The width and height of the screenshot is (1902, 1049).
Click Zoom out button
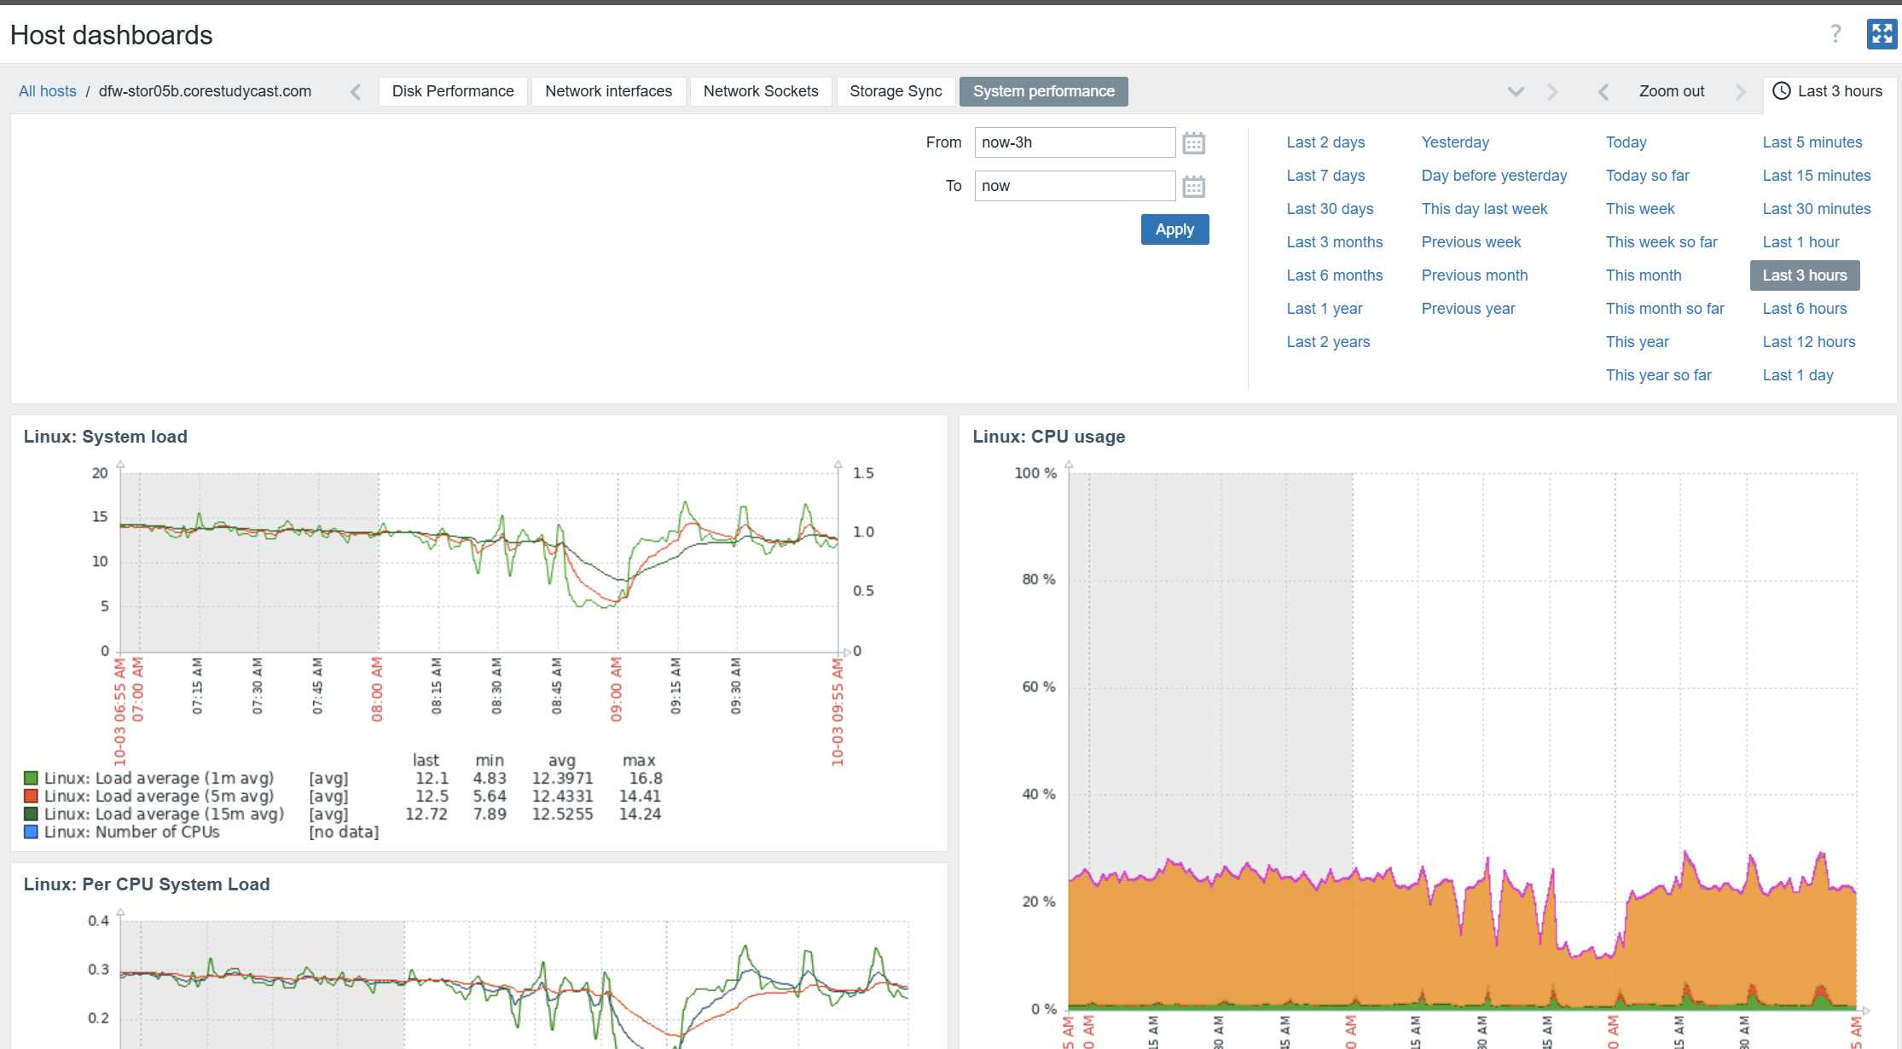1671,91
